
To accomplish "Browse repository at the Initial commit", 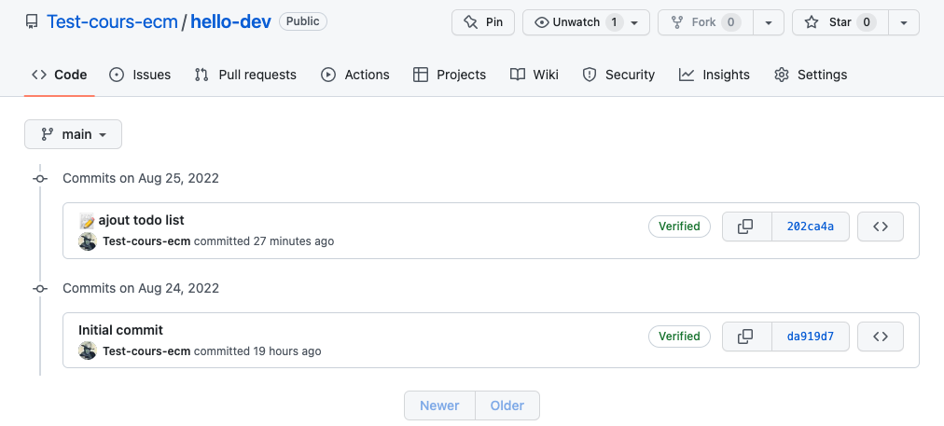I will tap(880, 337).
